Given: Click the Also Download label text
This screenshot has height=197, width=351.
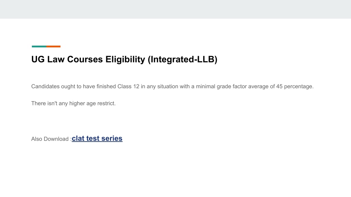Looking at the screenshot, I should click(x=51, y=139).
